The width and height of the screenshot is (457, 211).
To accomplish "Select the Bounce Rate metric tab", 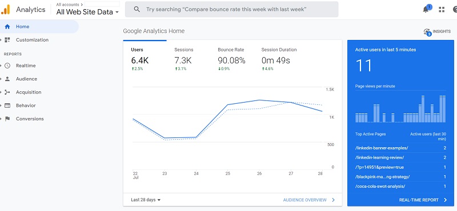I will [x=231, y=59].
